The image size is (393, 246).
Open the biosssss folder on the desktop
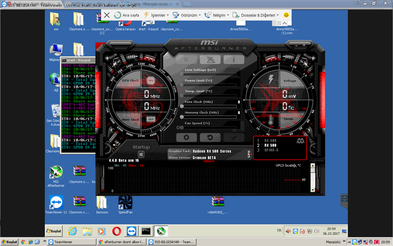(102, 205)
